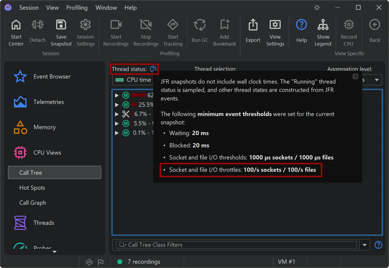
Task: Toggle the light theme
Action: [x=317, y=8]
